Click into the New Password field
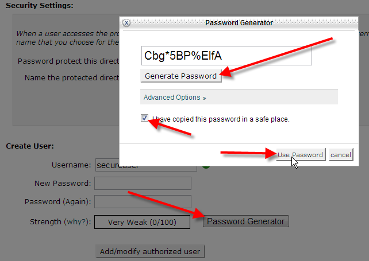369x261 pixels. pos(143,183)
